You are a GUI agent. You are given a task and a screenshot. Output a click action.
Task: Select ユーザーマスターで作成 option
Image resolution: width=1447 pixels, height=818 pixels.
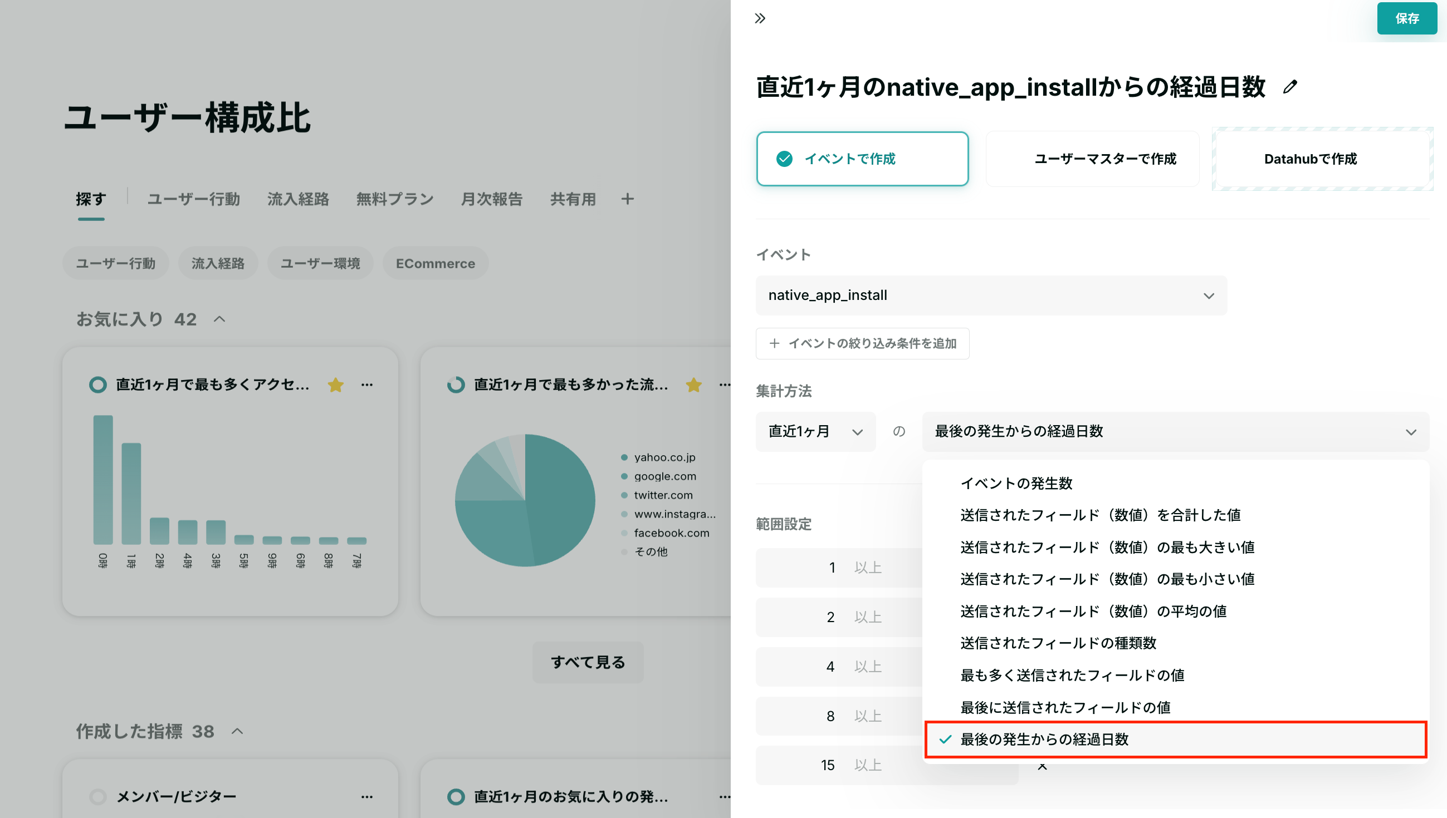tap(1092, 159)
